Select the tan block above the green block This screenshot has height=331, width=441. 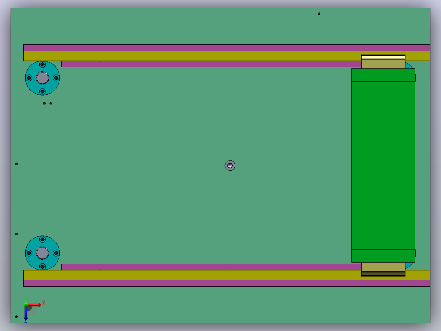tap(383, 62)
